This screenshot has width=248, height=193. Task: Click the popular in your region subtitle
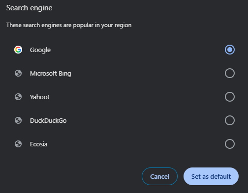69,25
